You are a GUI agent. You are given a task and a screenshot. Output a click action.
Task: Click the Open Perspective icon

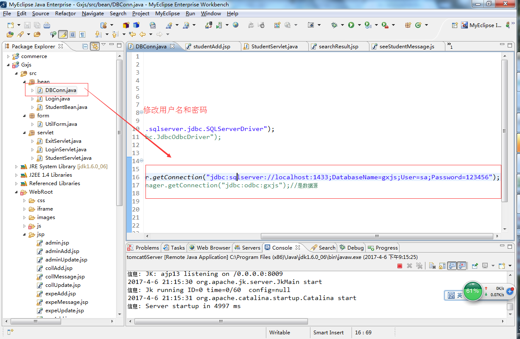[455, 25]
